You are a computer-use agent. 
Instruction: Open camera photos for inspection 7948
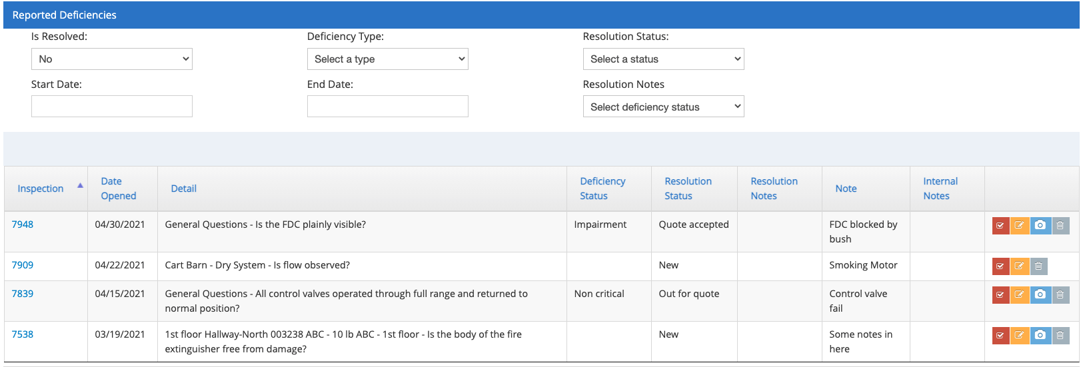(x=1040, y=226)
